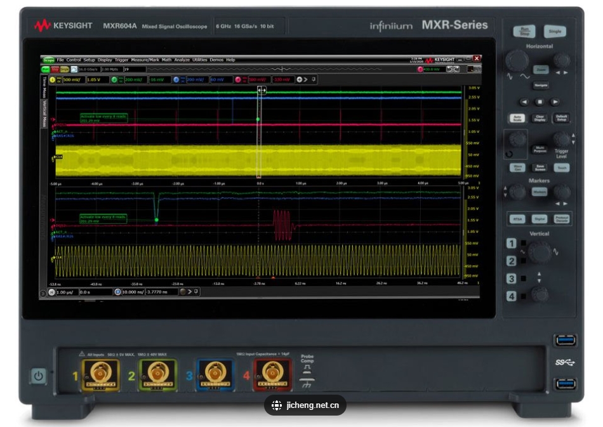The height and width of the screenshot is (427, 603).
Task: Open the Trigger menu
Action: coord(121,60)
